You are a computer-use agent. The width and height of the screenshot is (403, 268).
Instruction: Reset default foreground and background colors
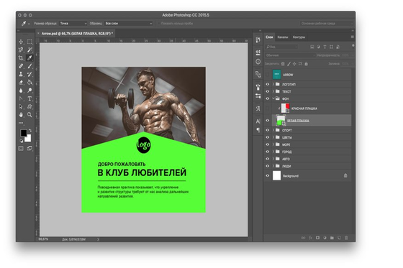(22, 141)
